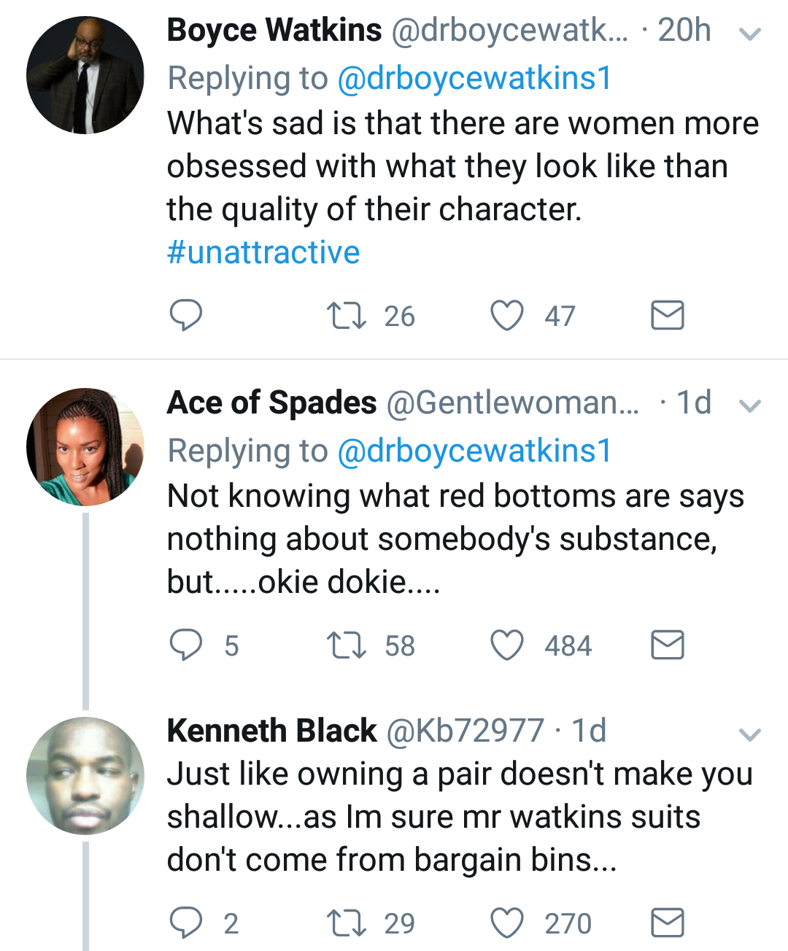
Task: Reply to Kenneth Black's tweet
Action: (x=185, y=923)
